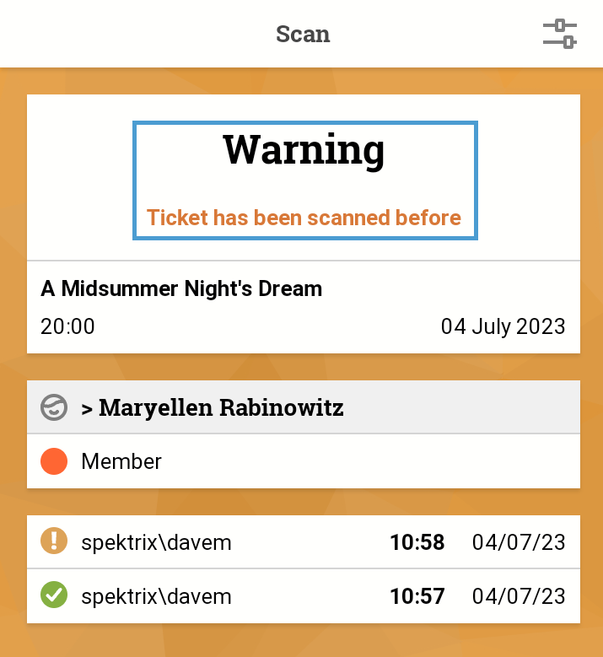The height and width of the screenshot is (657, 603).
Task: Click the green checkmark successful scan icon
Action: pyautogui.click(x=54, y=595)
